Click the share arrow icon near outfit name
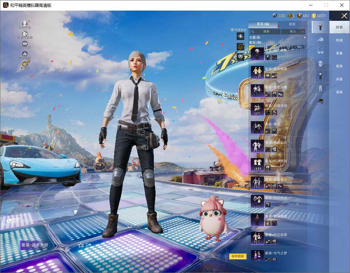The height and width of the screenshot is (273, 350). point(88,245)
